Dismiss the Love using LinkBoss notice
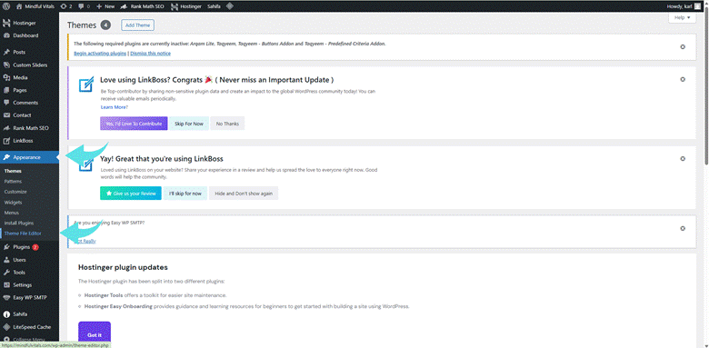The image size is (709, 348). click(683, 80)
